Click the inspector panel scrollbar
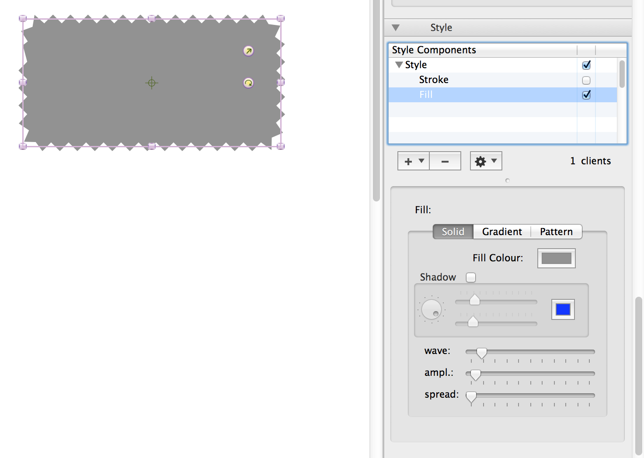Viewport: 644px width, 458px height. (639, 376)
